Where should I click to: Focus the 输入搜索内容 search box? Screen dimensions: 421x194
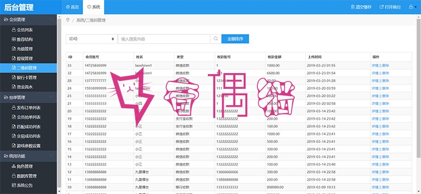pos(164,38)
